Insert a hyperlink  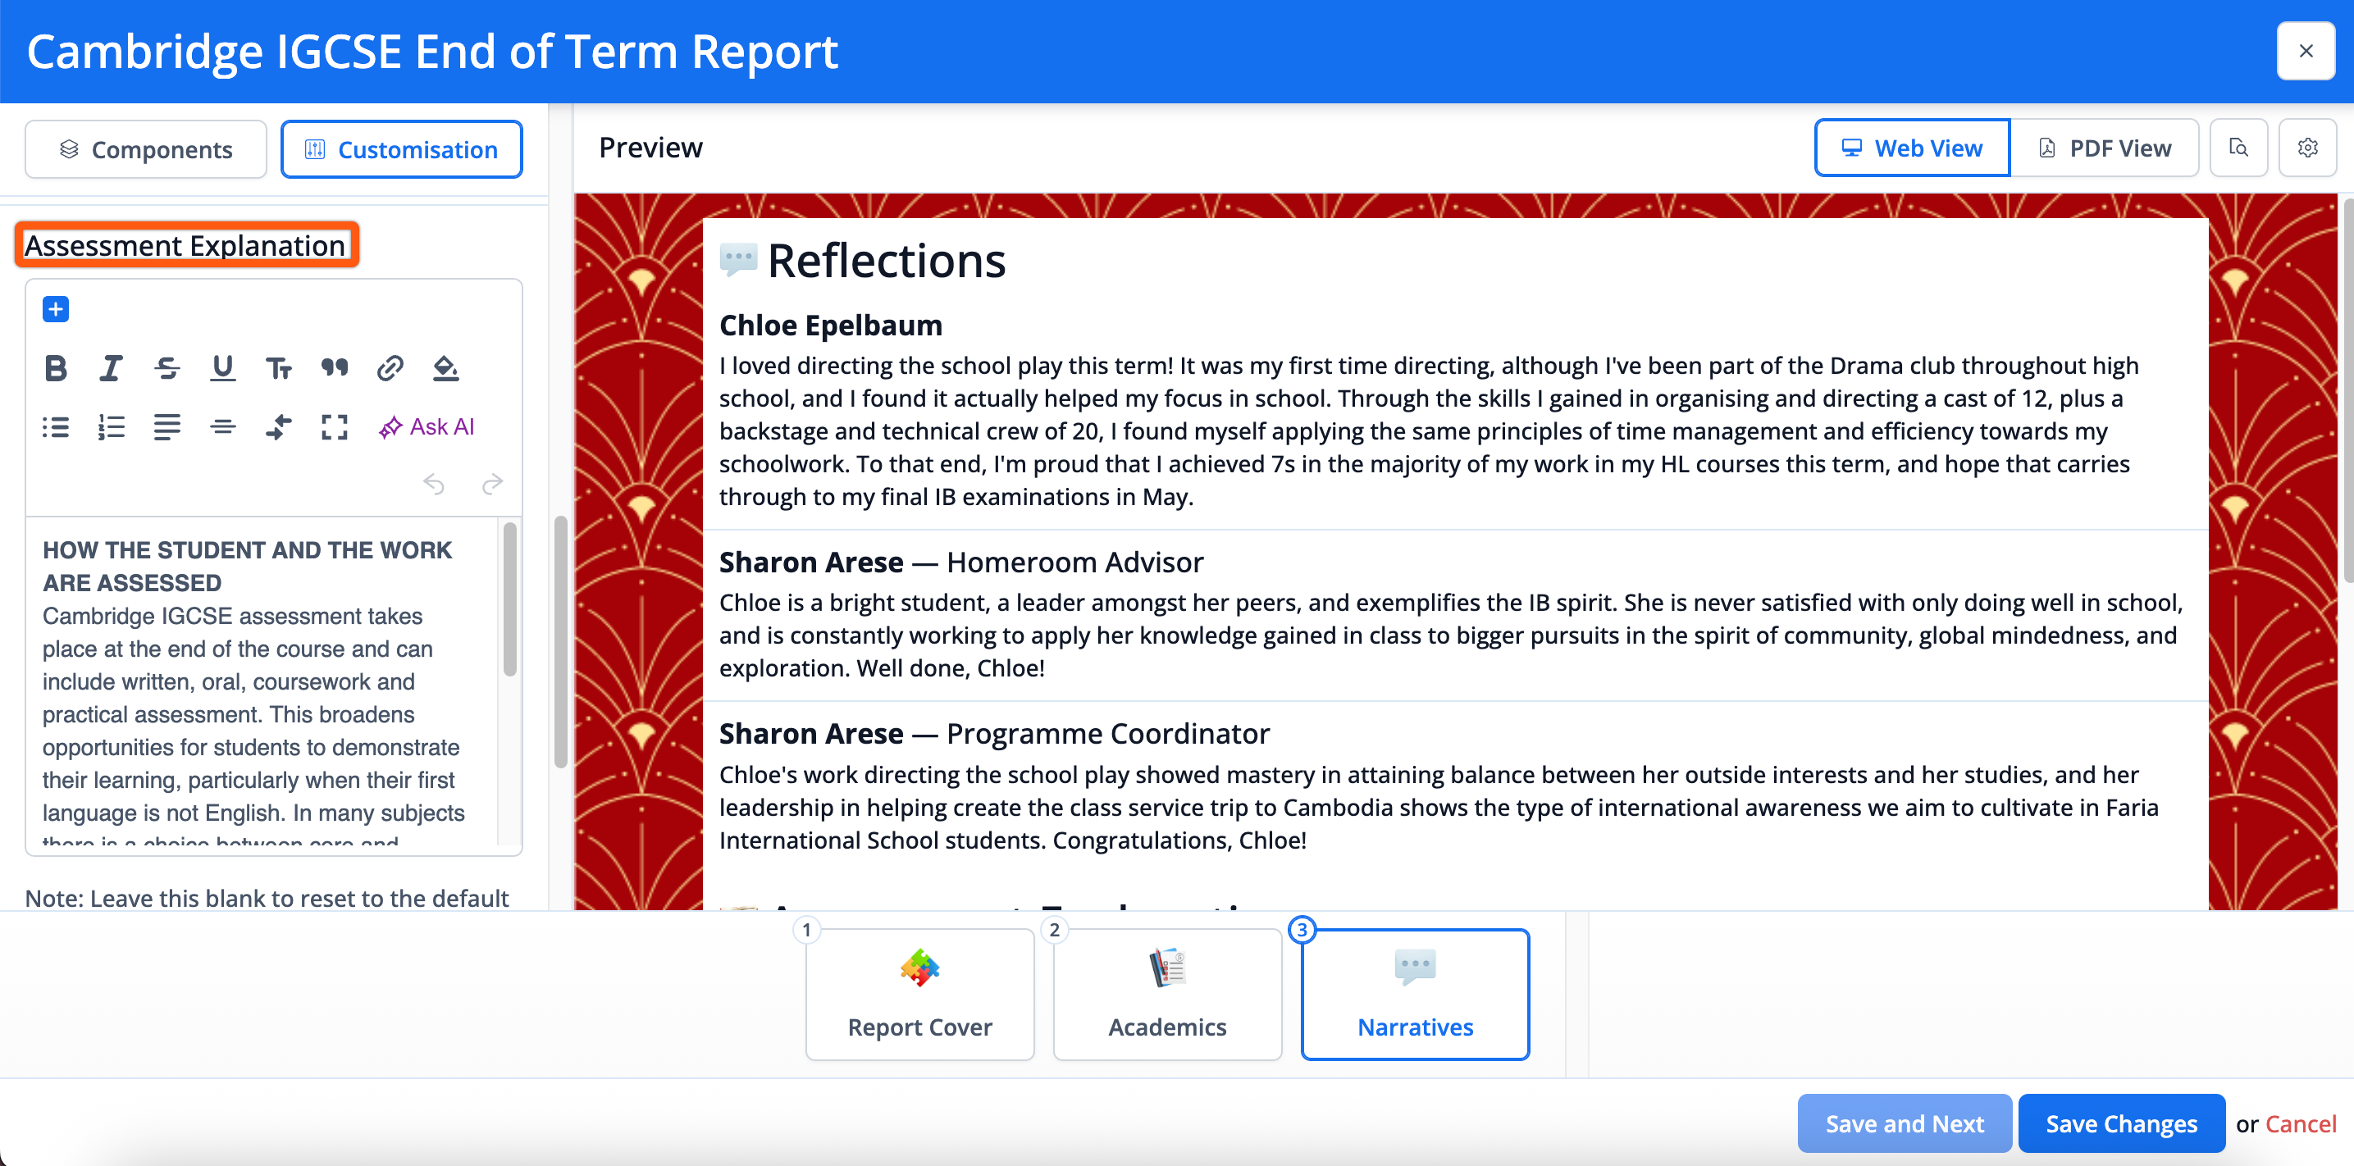(390, 368)
